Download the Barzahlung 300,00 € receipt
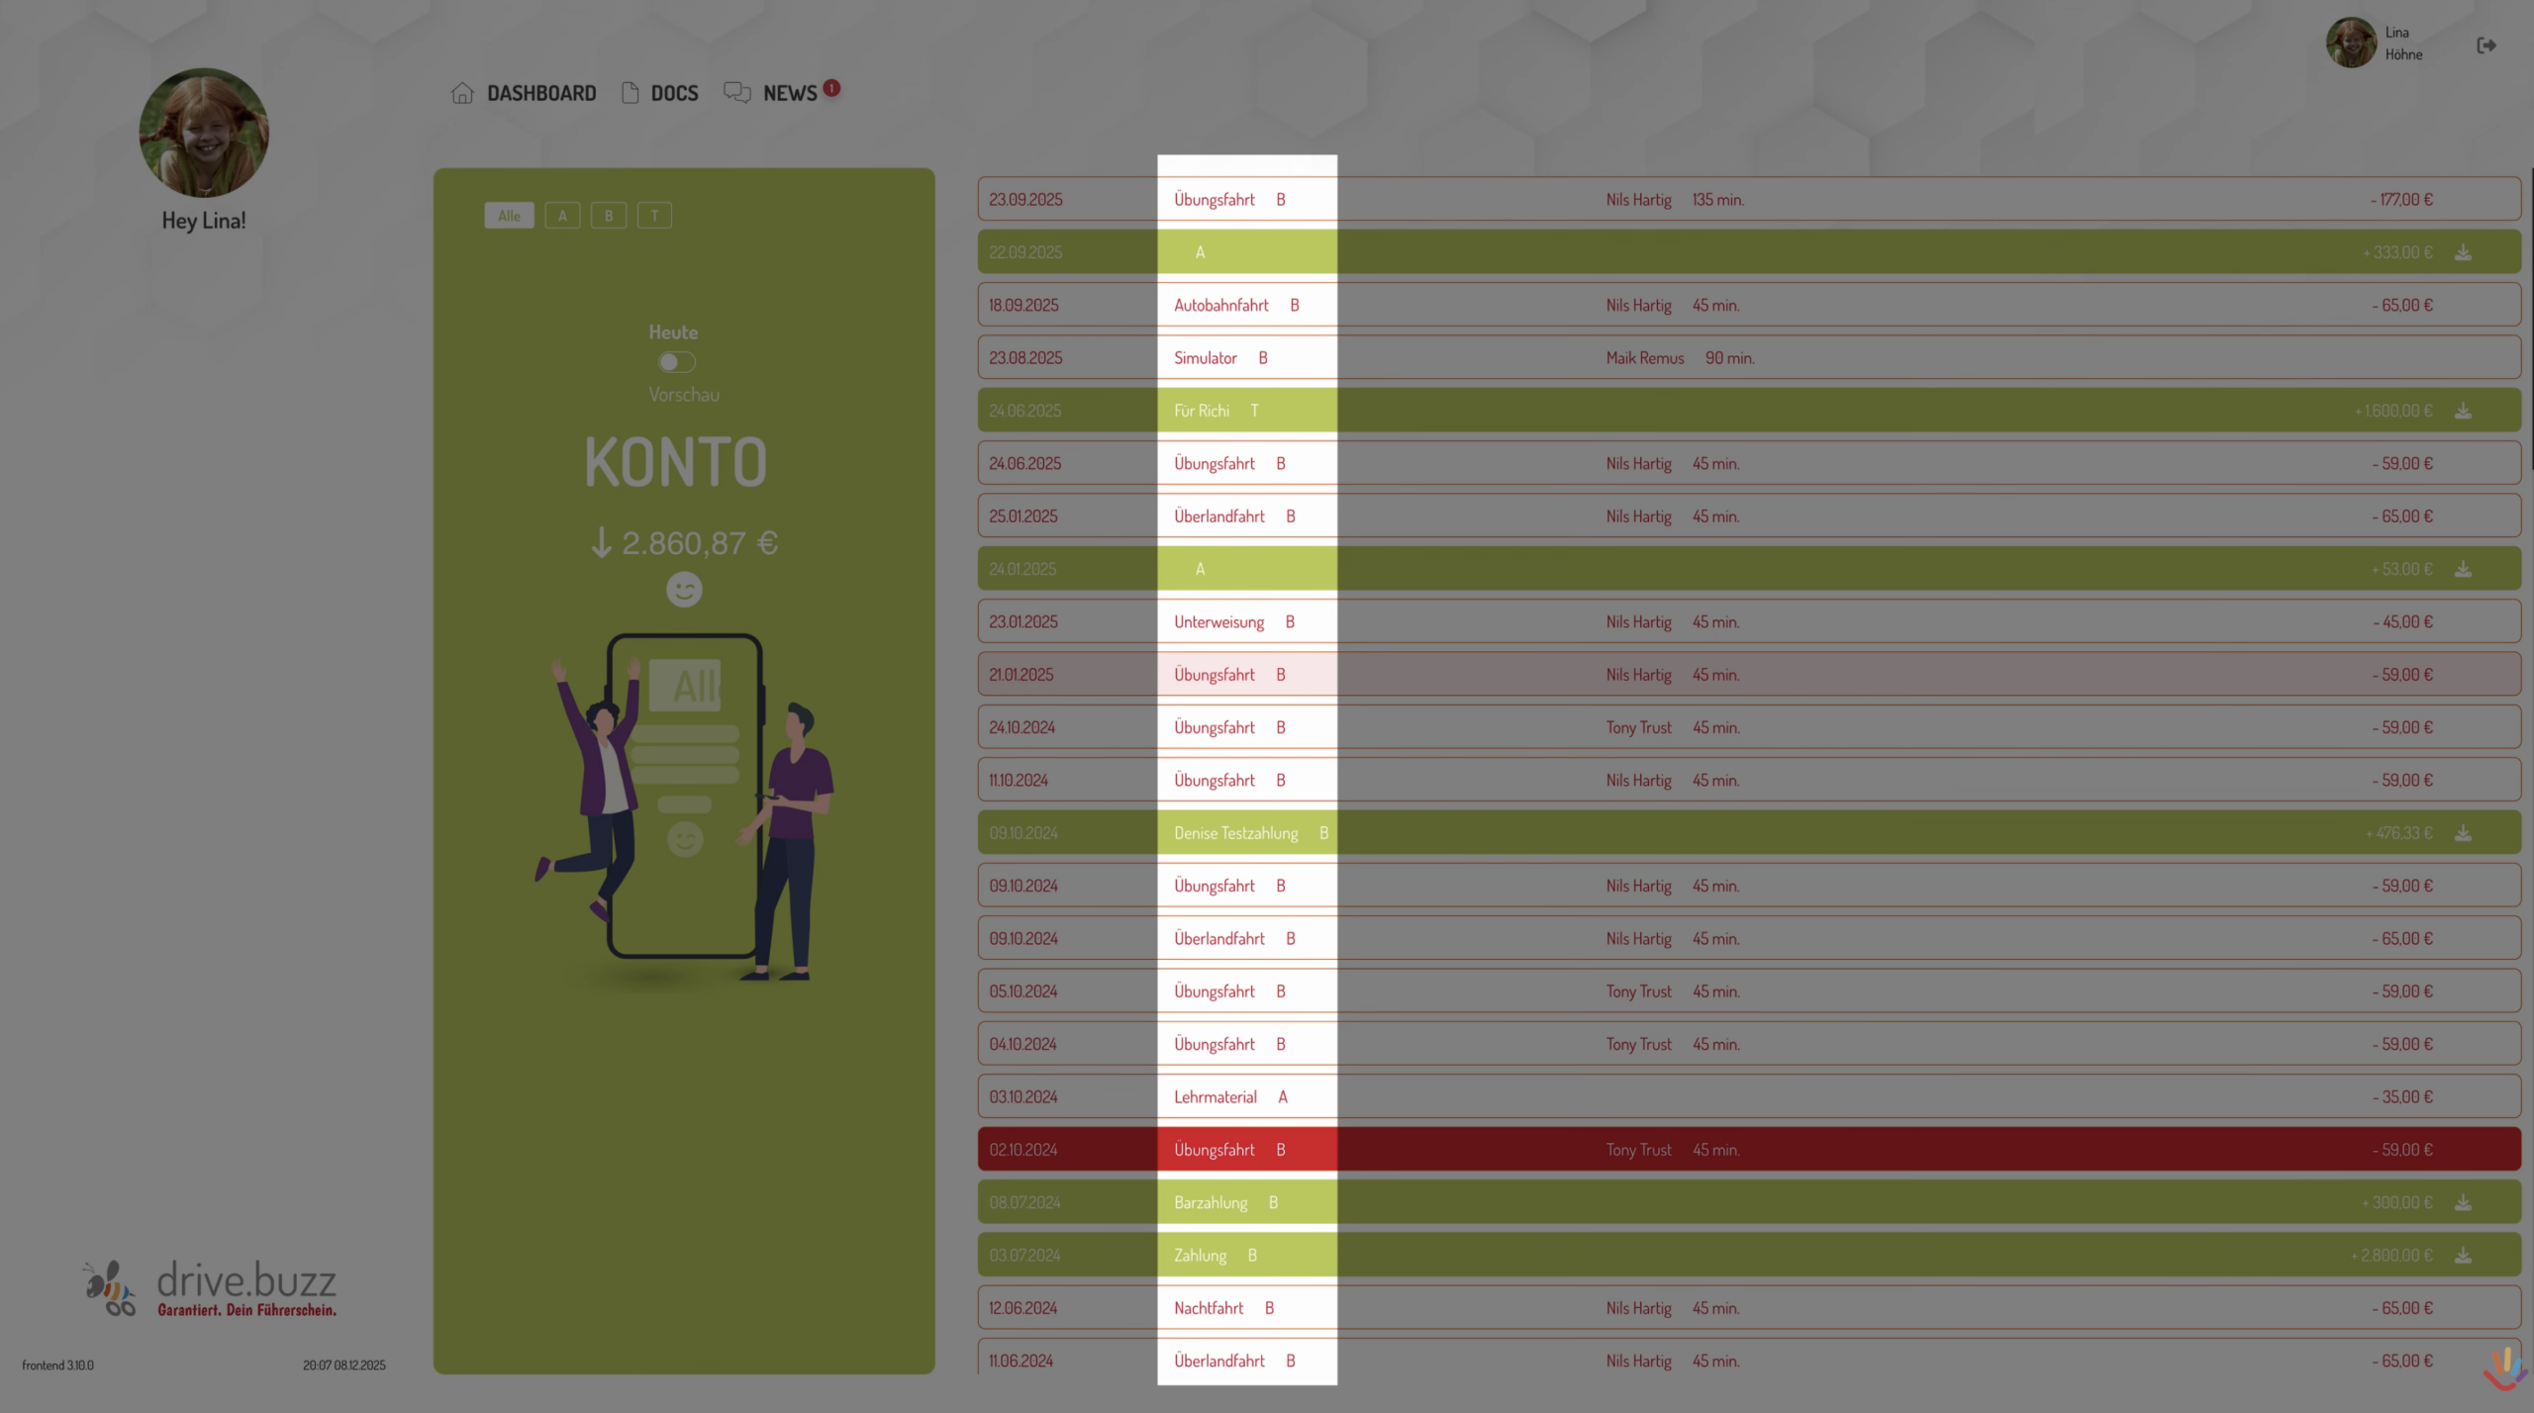Screen dimensions: 2534x1413 coord(2463,1203)
